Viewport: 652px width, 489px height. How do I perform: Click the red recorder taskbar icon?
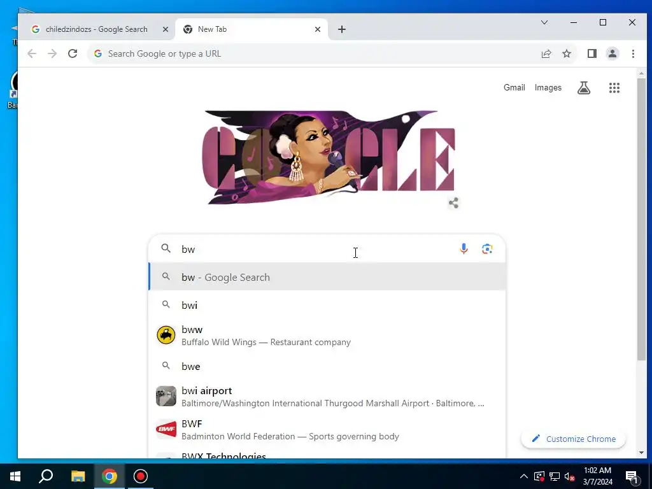click(141, 476)
